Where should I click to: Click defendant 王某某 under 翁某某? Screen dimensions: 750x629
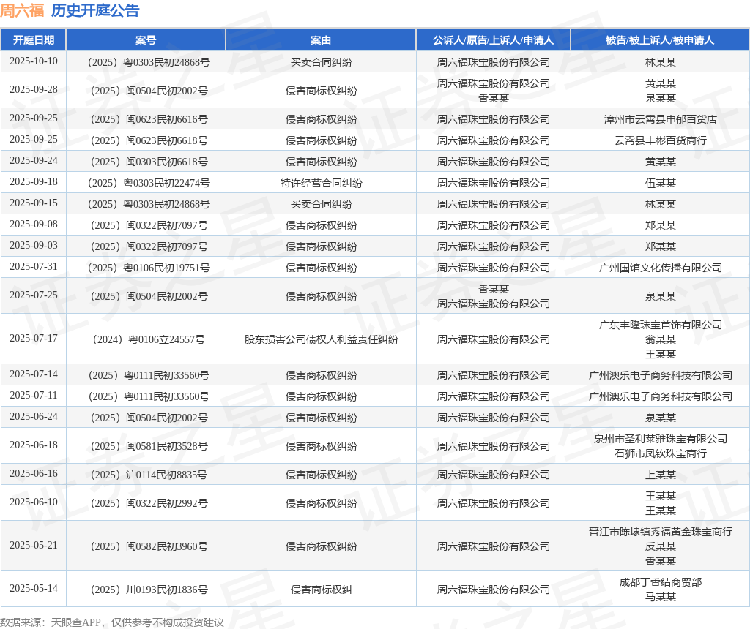[x=660, y=354]
